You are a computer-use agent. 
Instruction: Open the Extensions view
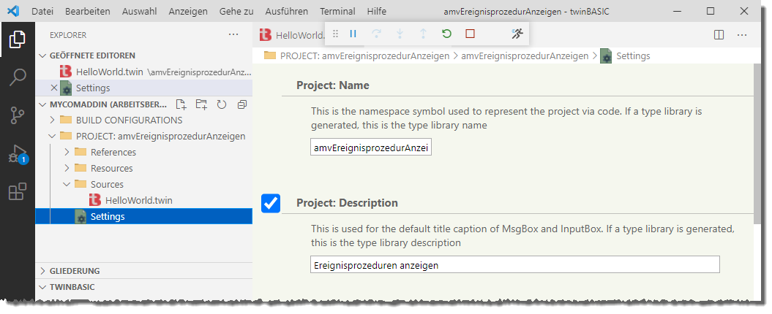point(18,192)
